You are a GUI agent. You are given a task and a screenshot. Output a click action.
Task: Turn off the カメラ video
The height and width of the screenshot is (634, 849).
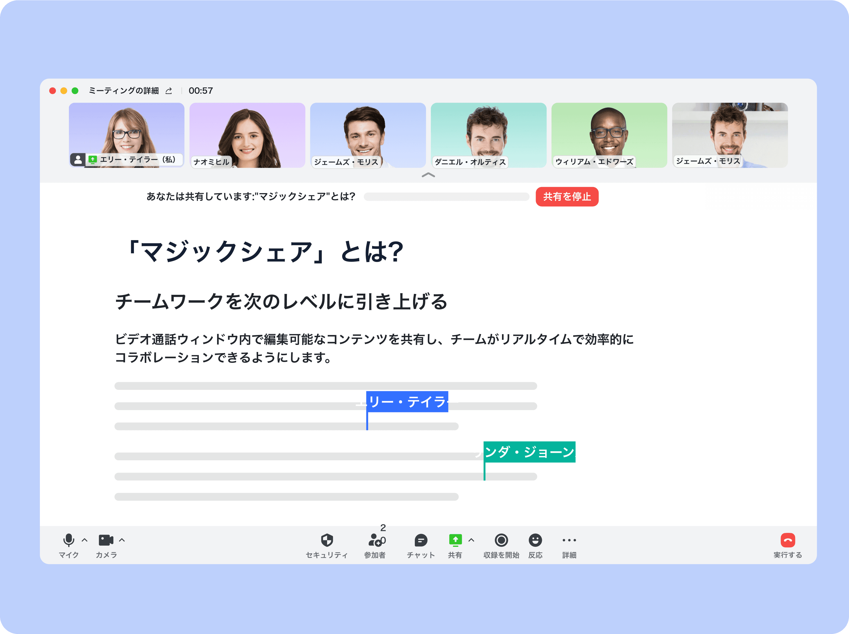click(106, 540)
